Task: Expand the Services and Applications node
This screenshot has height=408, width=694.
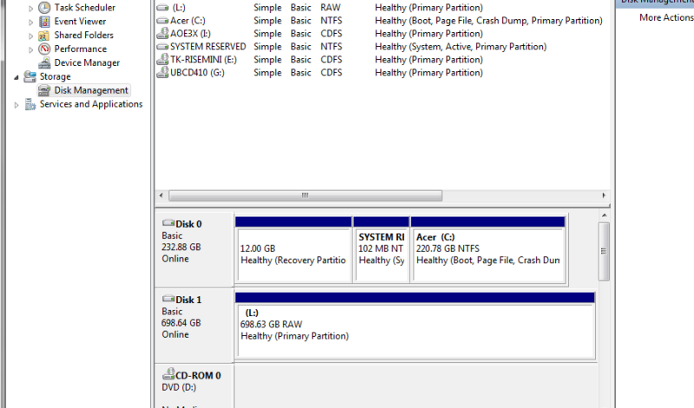Action: (16, 105)
